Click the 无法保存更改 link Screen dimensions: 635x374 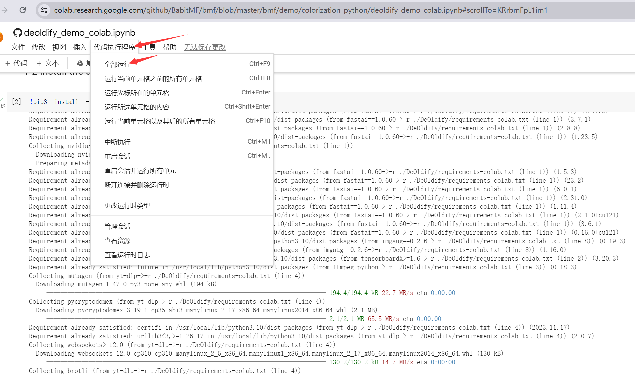click(205, 47)
